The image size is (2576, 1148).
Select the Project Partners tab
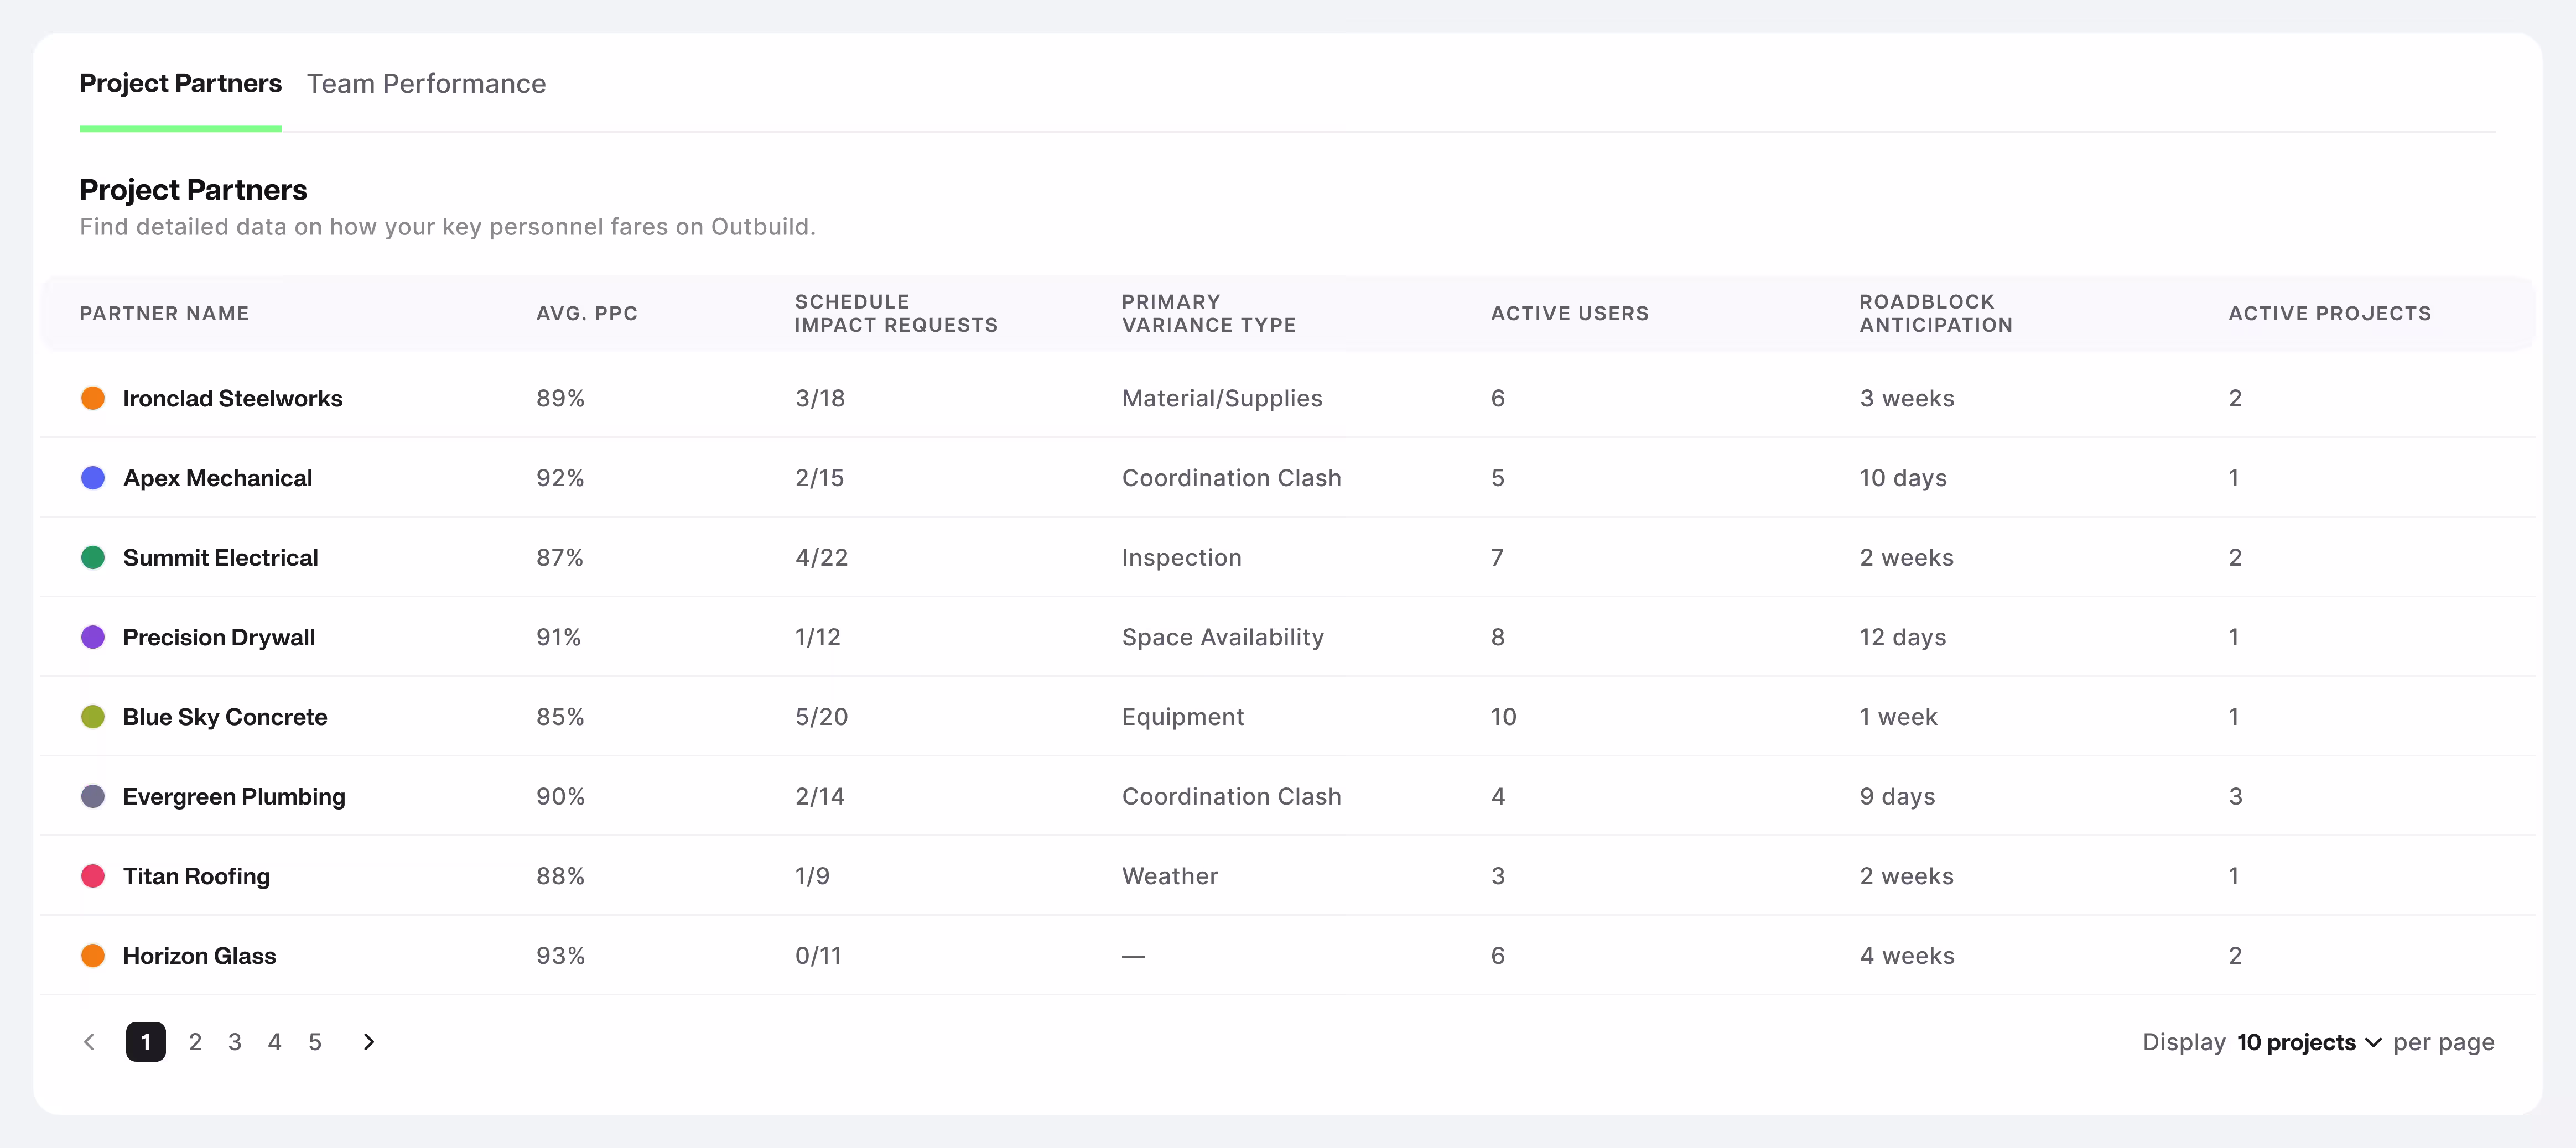coord(180,84)
